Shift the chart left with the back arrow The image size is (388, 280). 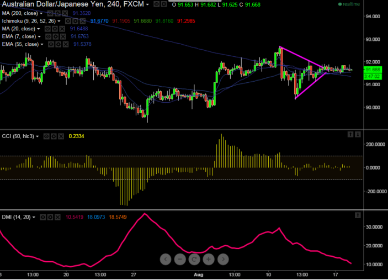pos(166,259)
